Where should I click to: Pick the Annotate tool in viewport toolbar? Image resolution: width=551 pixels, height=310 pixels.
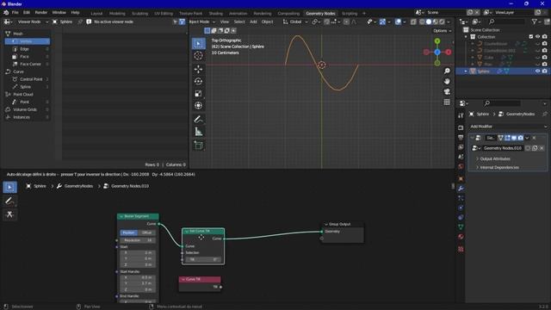[199, 119]
